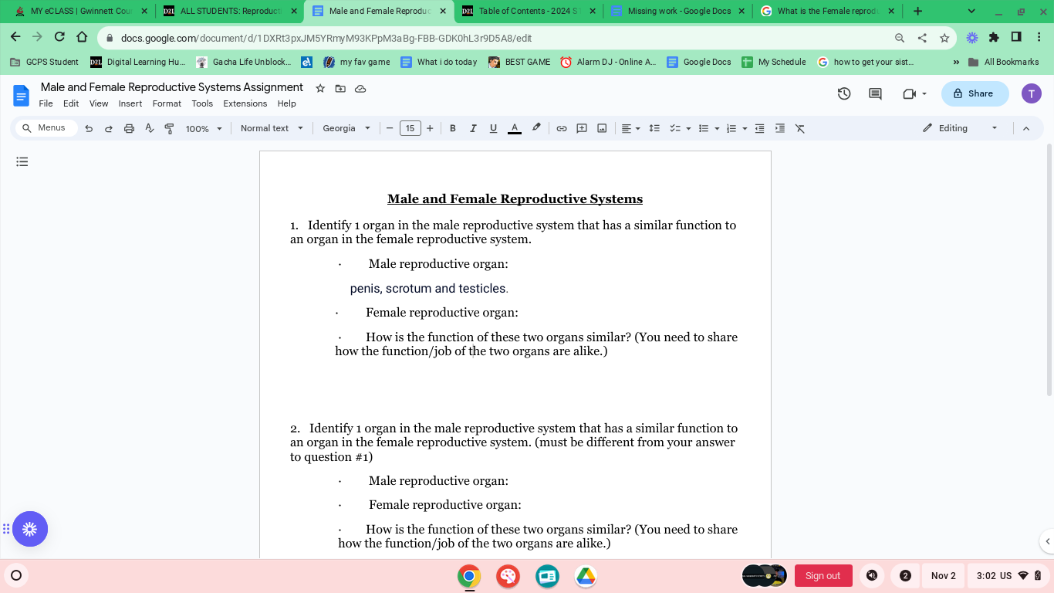This screenshot has width=1054, height=593.
Task: Open the File menu
Action: [46, 103]
